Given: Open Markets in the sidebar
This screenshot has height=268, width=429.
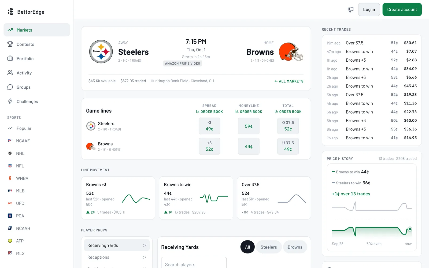Looking at the screenshot, I should [x=37, y=30].
